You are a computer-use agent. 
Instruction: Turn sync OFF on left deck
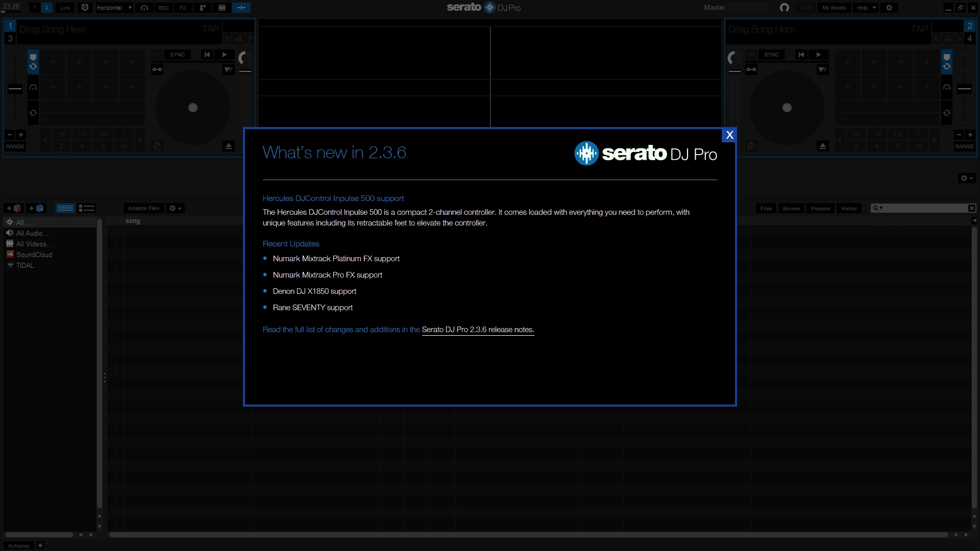(157, 55)
